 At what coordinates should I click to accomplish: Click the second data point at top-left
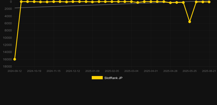(x=21, y=2)
